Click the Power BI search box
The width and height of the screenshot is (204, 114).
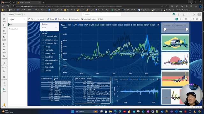[x=101, y=15]
